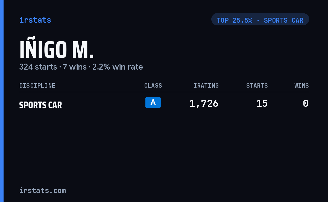Click the TOP 25.5% text in badge
Image resolution: width=328 pixels, height=202 pixels.
[235, 20]
